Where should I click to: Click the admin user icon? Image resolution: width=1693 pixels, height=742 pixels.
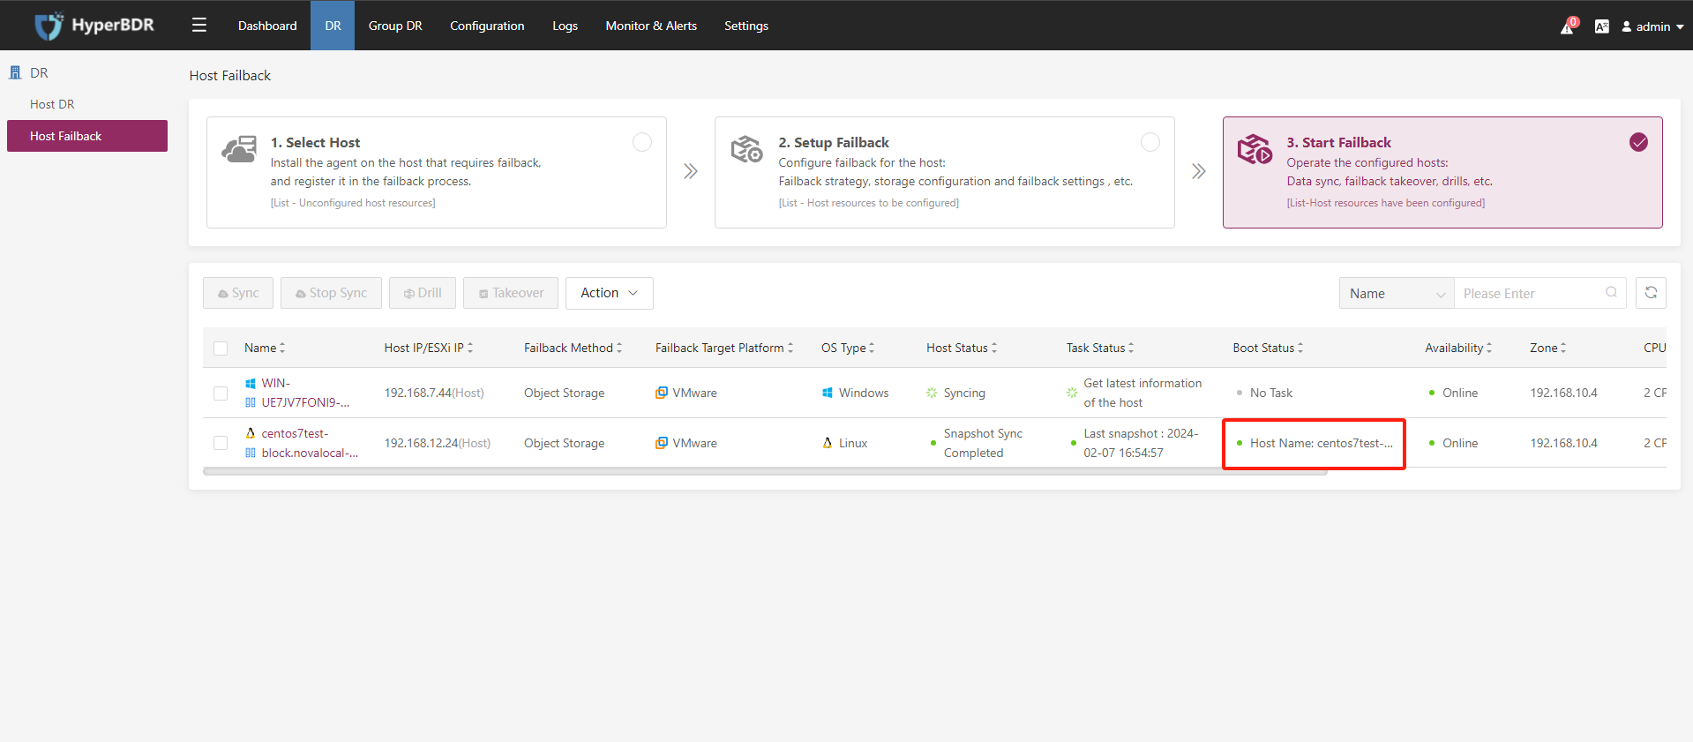click(1627, 26)
